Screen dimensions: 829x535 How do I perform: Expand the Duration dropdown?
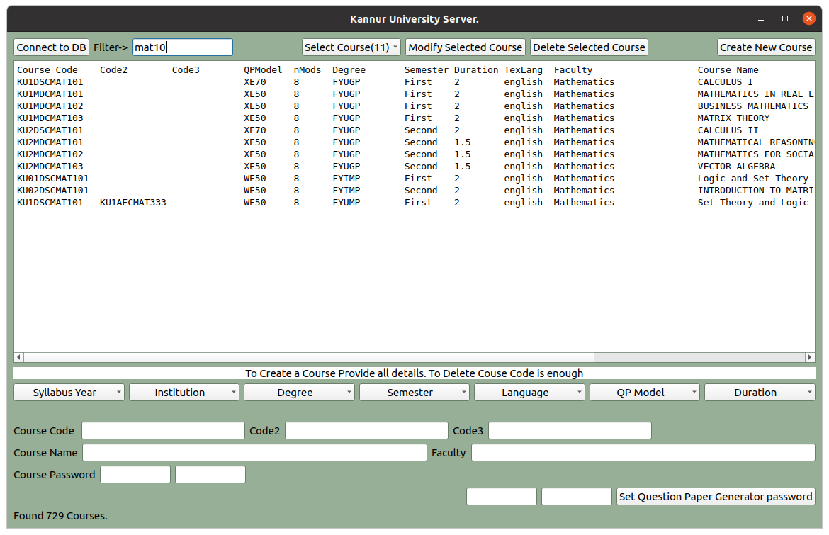click(x=760, y=393)
